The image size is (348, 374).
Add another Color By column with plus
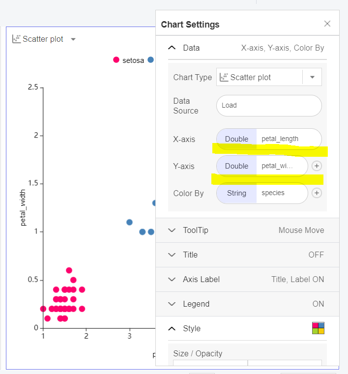pyautogui.click(x=317, y=193)
